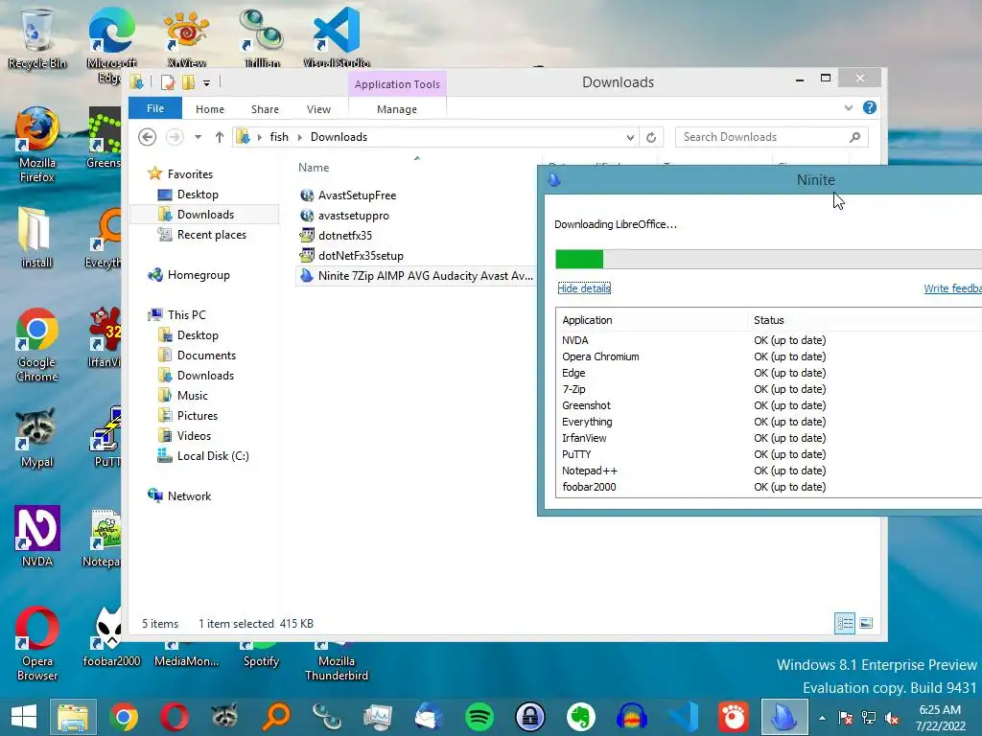This screenshot has width=982, height=736.
Task: Click the clock in the taskbar
Action: 940,717
